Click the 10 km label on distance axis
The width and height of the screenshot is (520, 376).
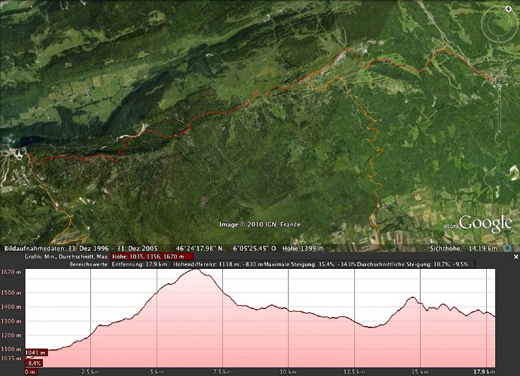click(x=288, y=372)
